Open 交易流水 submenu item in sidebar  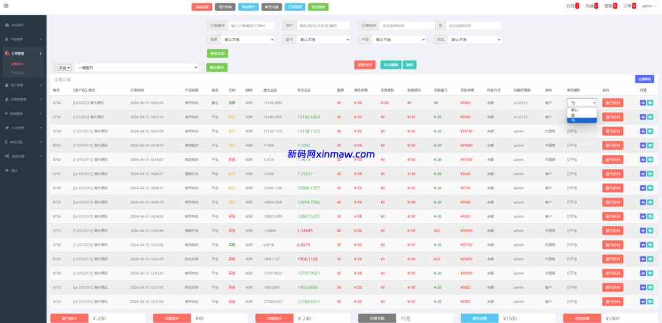pos(18,65)
